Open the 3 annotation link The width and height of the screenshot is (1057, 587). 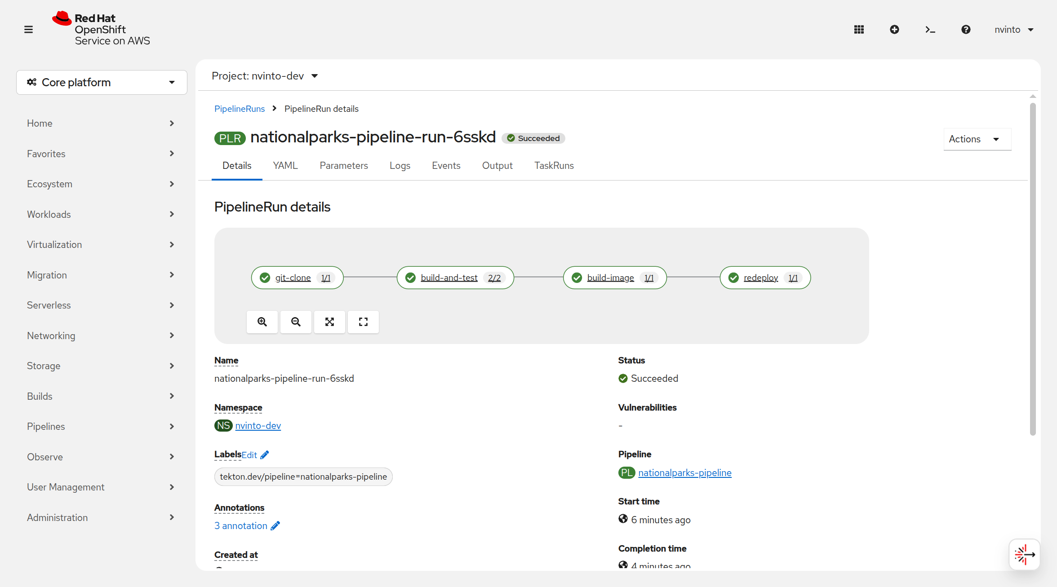(241, 525)
